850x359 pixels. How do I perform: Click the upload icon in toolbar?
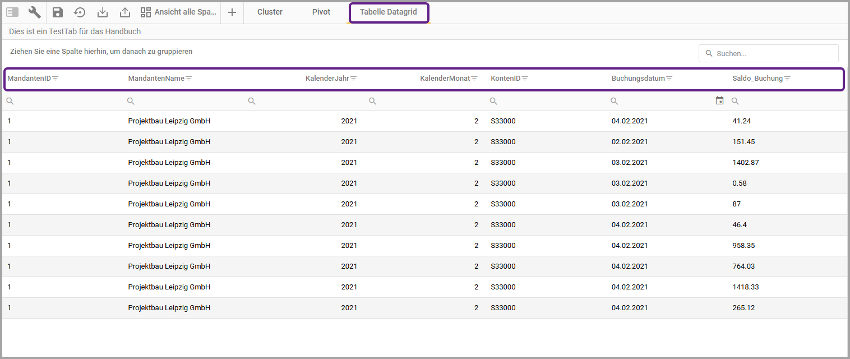click(124, 12)
